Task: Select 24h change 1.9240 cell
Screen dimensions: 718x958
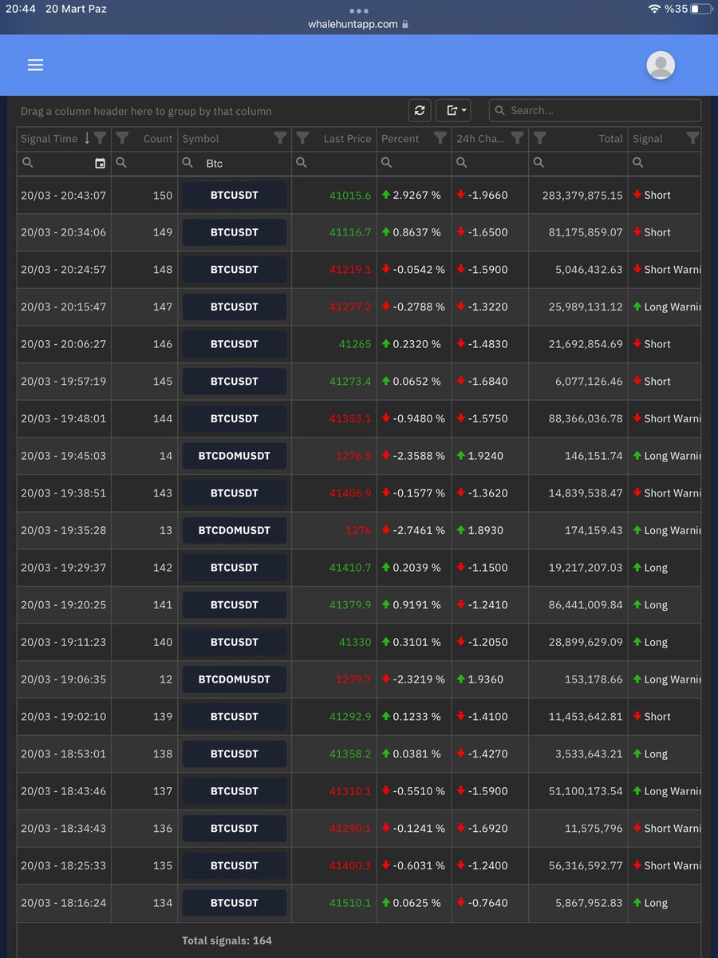Action: (x=491, y=456)
